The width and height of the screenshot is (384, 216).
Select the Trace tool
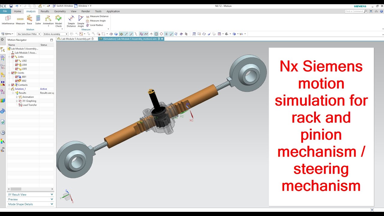[29, 20]
